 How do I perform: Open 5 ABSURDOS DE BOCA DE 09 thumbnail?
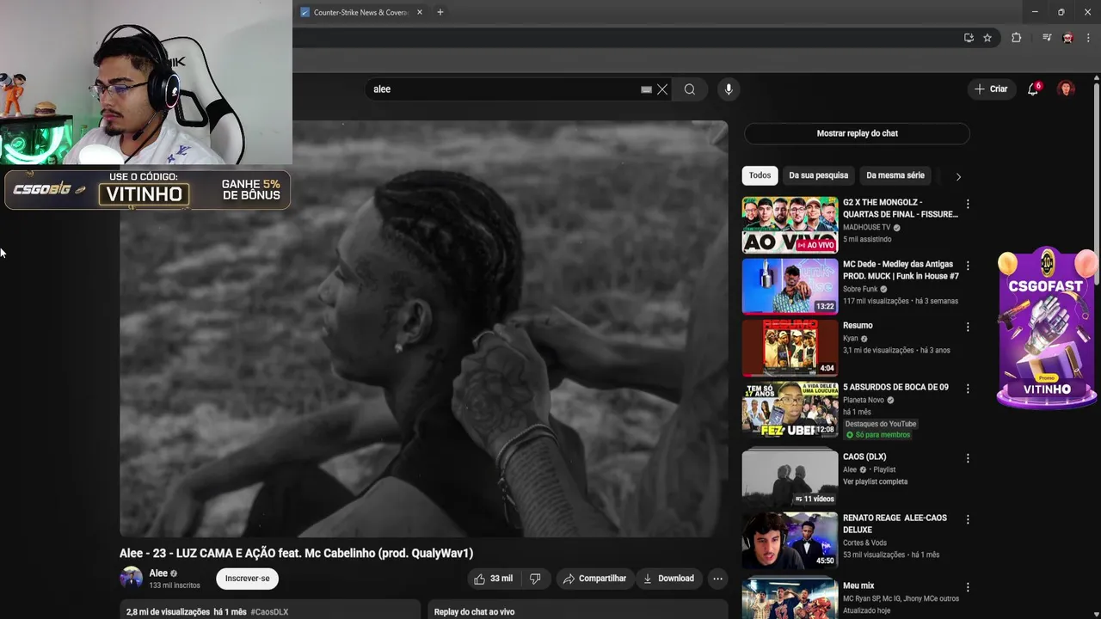(790, 409)
